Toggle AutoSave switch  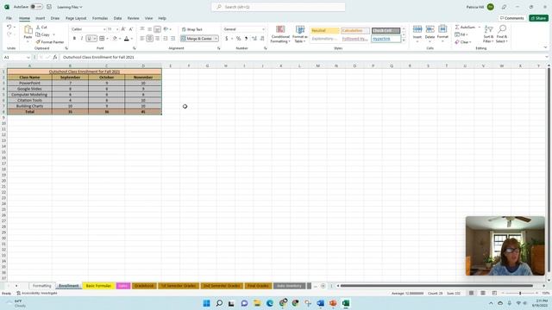pos(36,7)
